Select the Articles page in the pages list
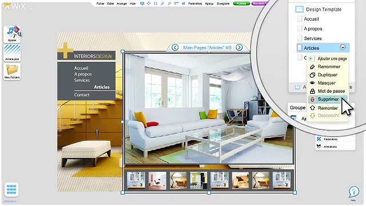 [323, 48]
